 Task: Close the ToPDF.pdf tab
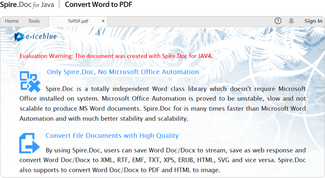point(103,21)
